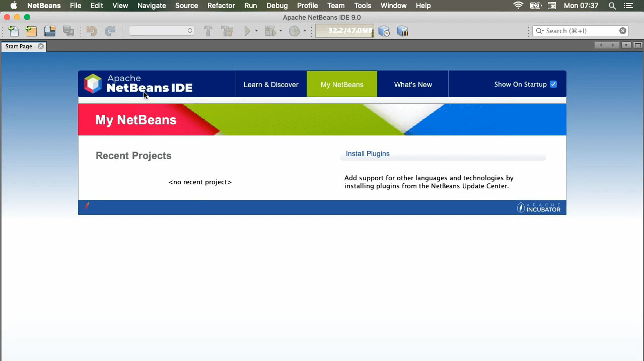The width and height of the screenshot is (644, 361).
Task: Open the Refactor menu
Action: 221,6
